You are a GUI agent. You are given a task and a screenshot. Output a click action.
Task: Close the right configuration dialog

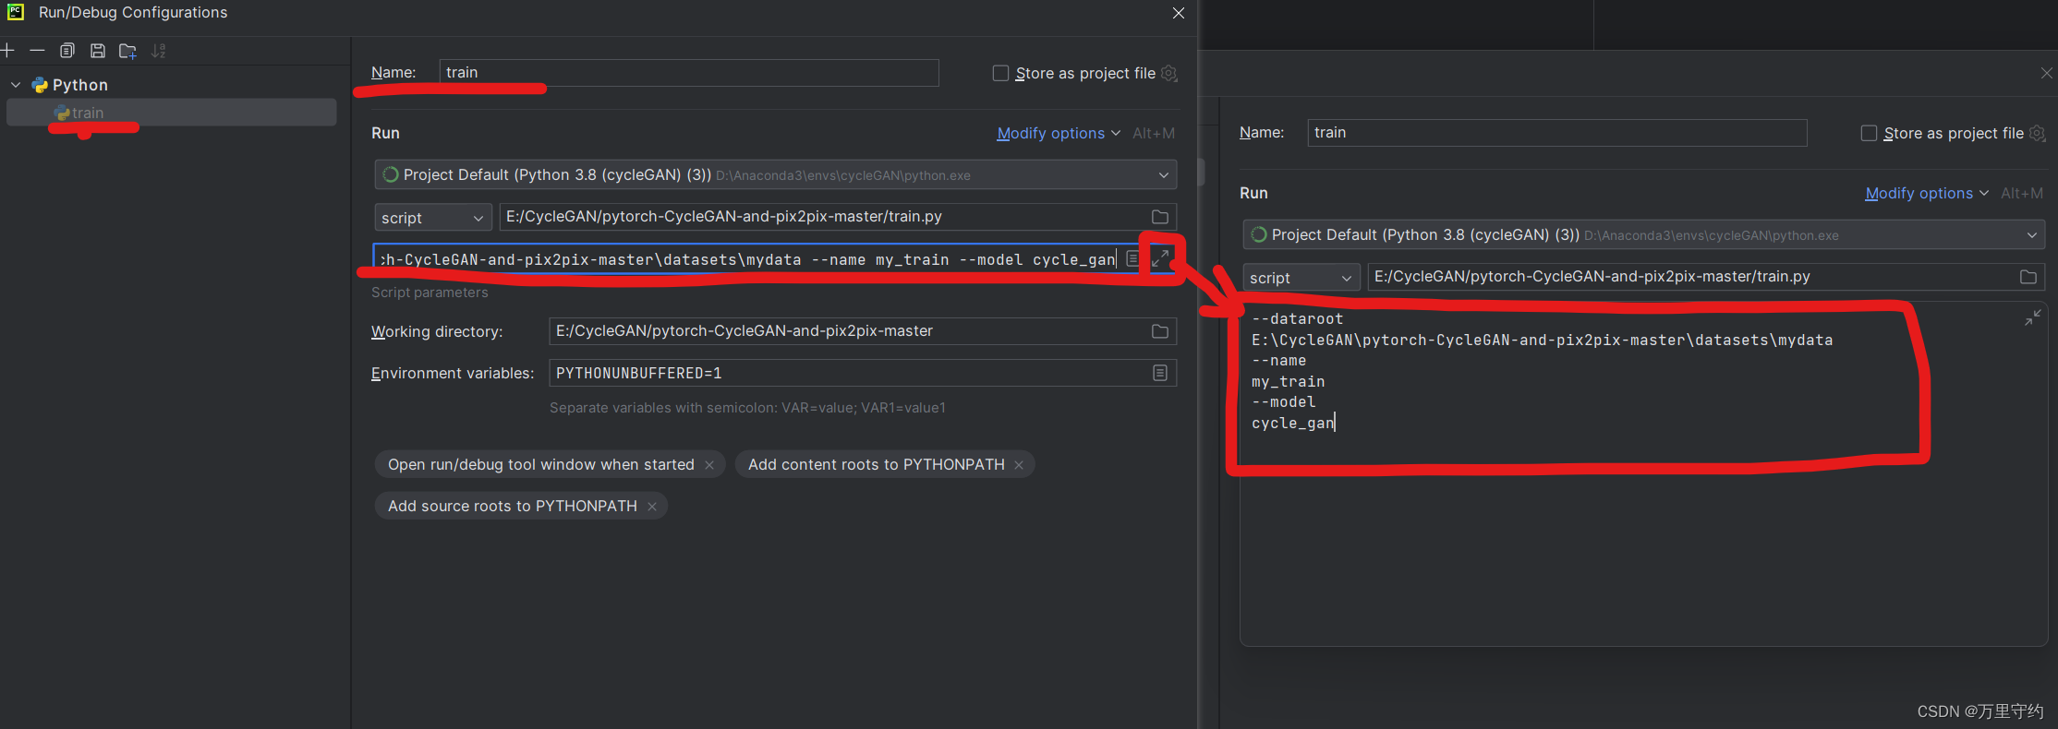(2047, 73)
